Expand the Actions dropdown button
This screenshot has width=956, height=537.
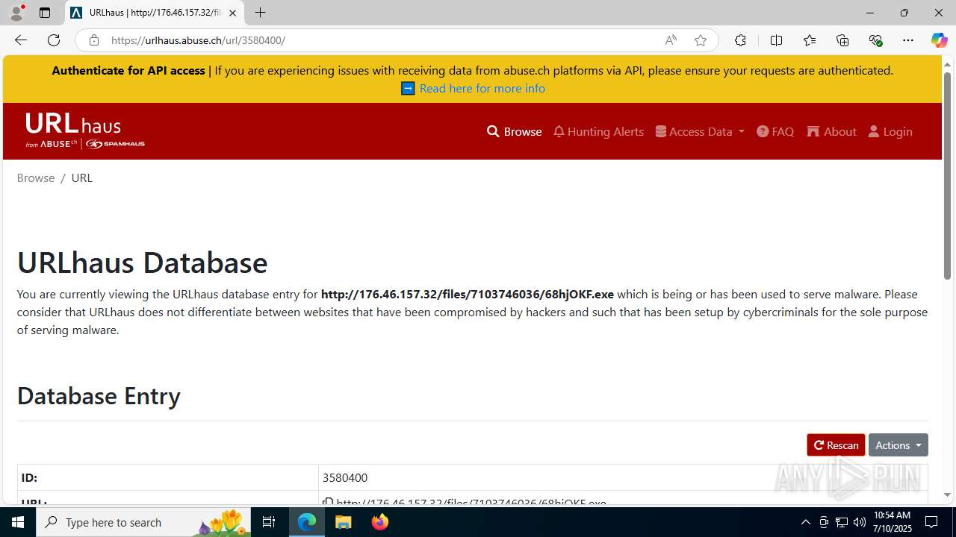pyautogui.click(x=898, y=445)
